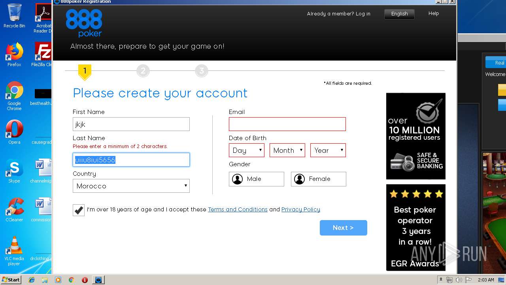506x285 pixels.
Task: Click step 2 progress marker
Action: point(143,71)
